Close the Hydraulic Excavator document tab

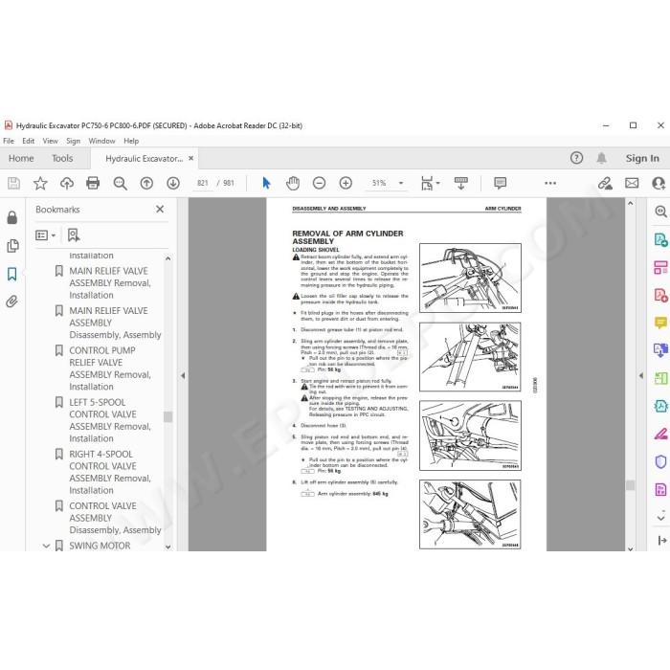[x=191, y=158]
